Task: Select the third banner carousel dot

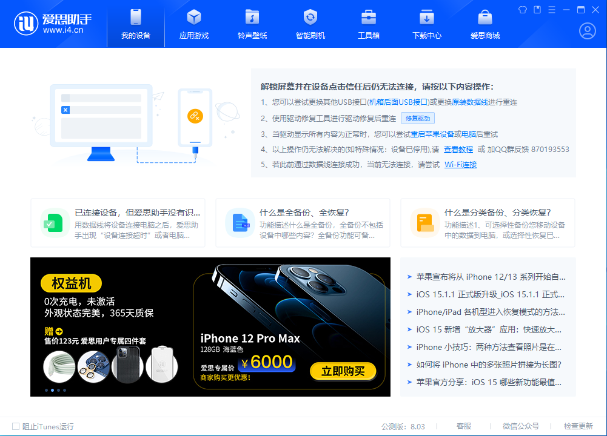Action: pyautogui.click(x=58, y=390)
